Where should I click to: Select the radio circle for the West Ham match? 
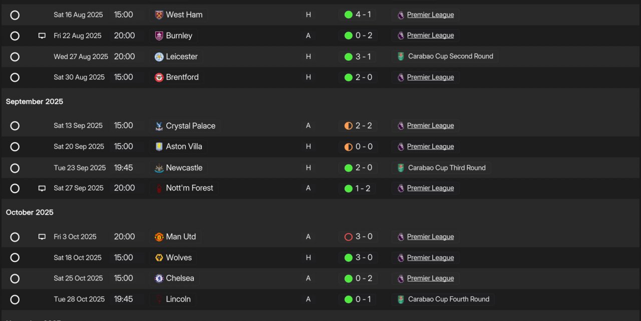pyautogui.click(x=15, y=15)
